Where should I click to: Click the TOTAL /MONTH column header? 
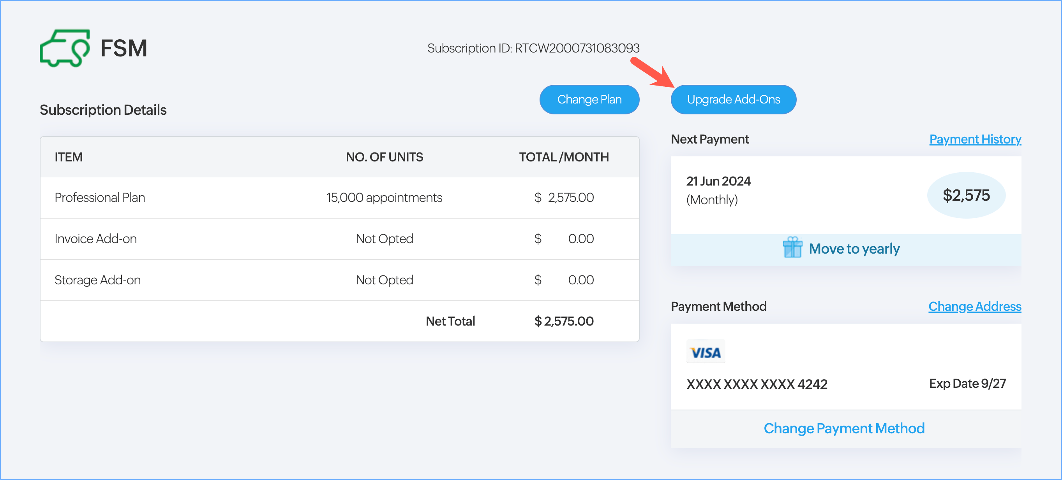tap(564, 157)
